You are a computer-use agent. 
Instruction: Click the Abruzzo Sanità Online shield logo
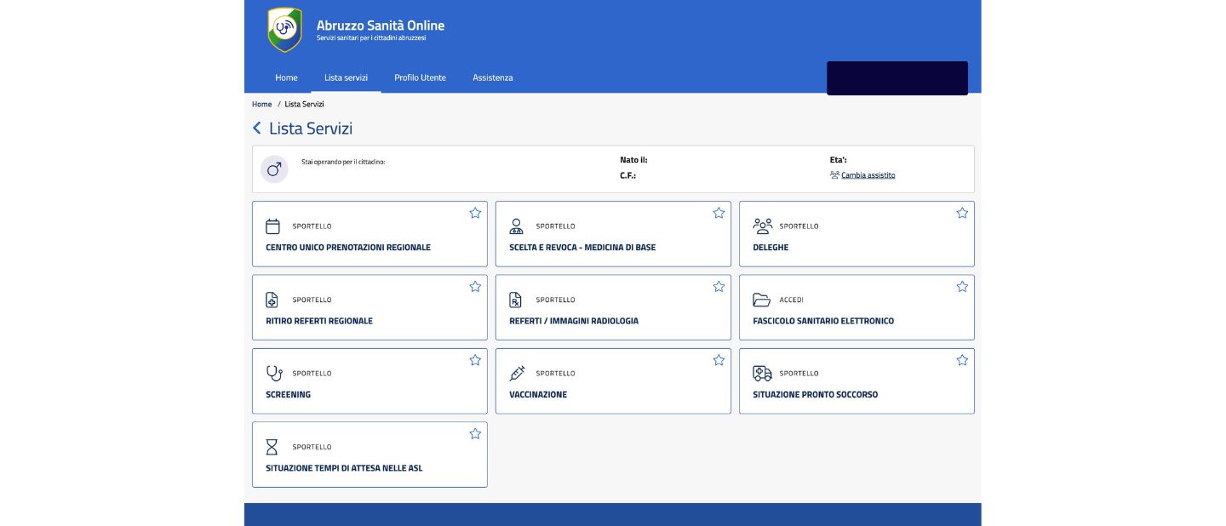(284, 30)
